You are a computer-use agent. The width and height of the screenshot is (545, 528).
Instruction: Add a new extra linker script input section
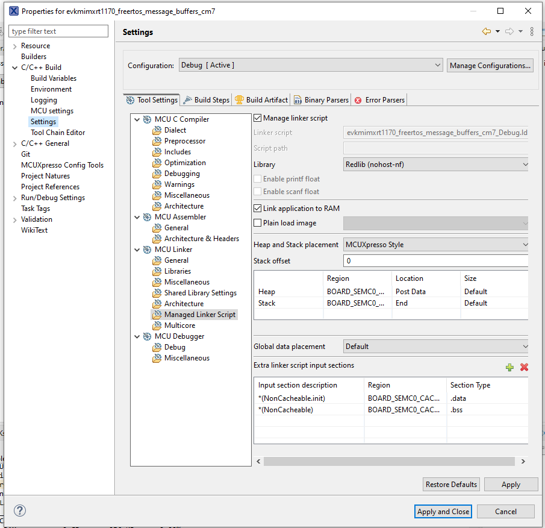(x=510, y=367)
